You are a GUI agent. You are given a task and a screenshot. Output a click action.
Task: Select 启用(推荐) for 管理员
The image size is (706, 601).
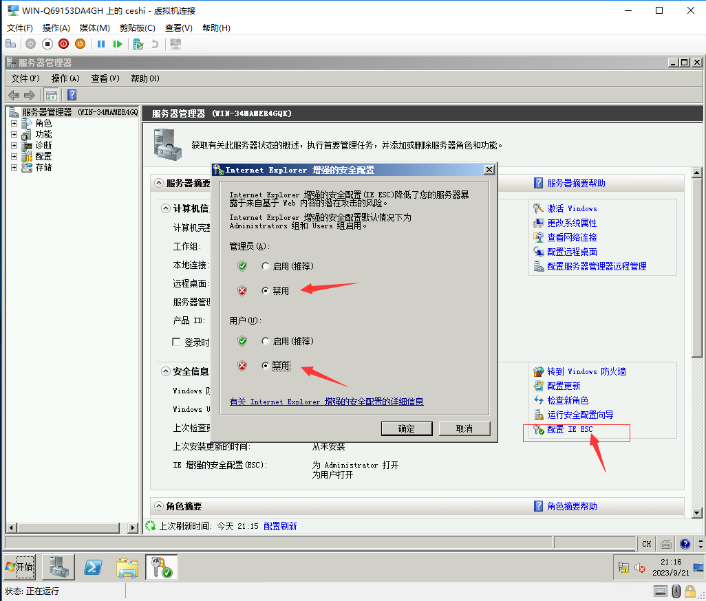pos(266,266)
